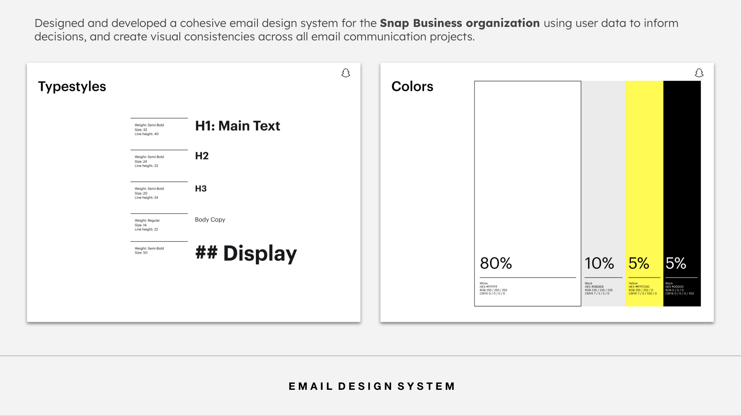The height and width of the screenshot is (416, 741).
Task: Click the 'HEX #FFFFFF' value
Action: pos(489,287)
